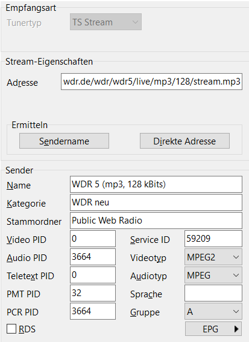Open the Tunertyp TS Stream dropdown
249x342 pixels.
pyautogui.click(x=106, y=22)
